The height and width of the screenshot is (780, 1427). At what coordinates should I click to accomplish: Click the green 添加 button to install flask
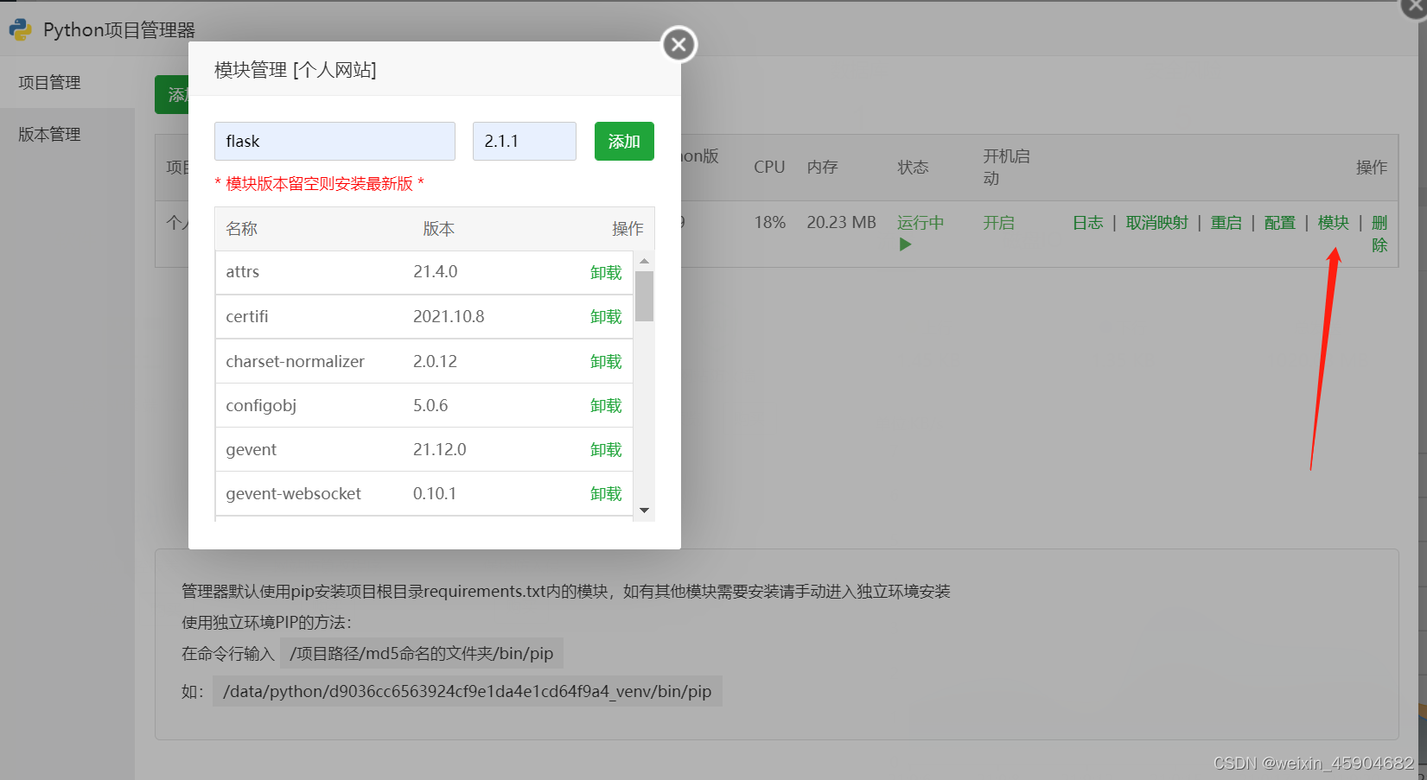point(624,141)
